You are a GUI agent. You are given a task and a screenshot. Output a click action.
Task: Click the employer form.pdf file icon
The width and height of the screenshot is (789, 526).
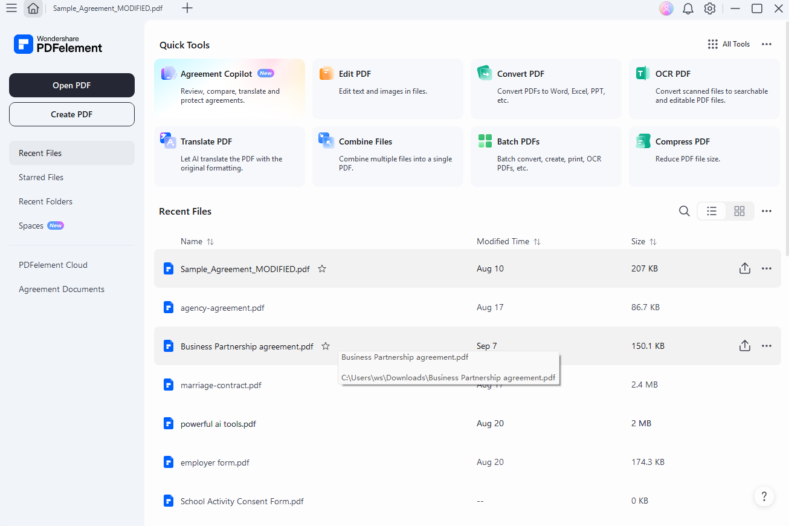(169, 462)
